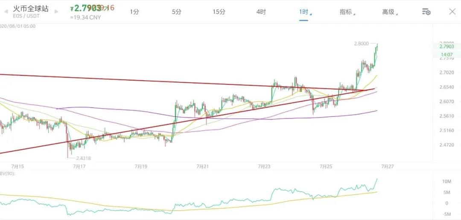Click the 7月25 date on time axis
This screenshot has width=461, height=220.
point(326,166)
